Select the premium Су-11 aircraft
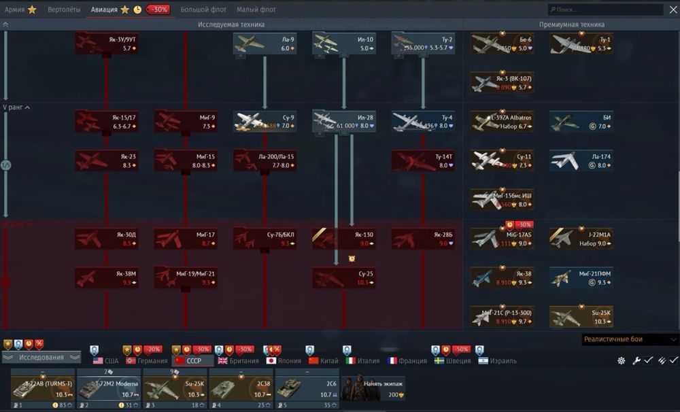The height and width of the screenshot is (412, 680). pos(503,160)
